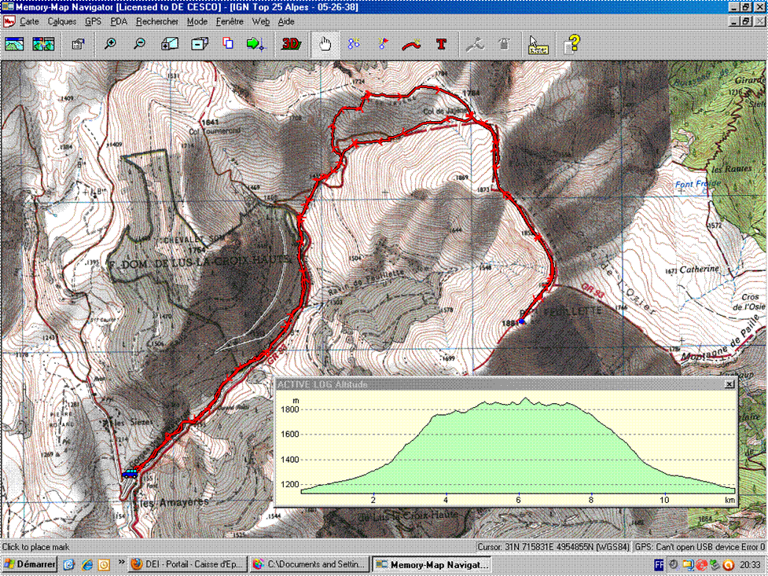
Task: Select the larger scale map icon
Action: click(x=170, y=44)
